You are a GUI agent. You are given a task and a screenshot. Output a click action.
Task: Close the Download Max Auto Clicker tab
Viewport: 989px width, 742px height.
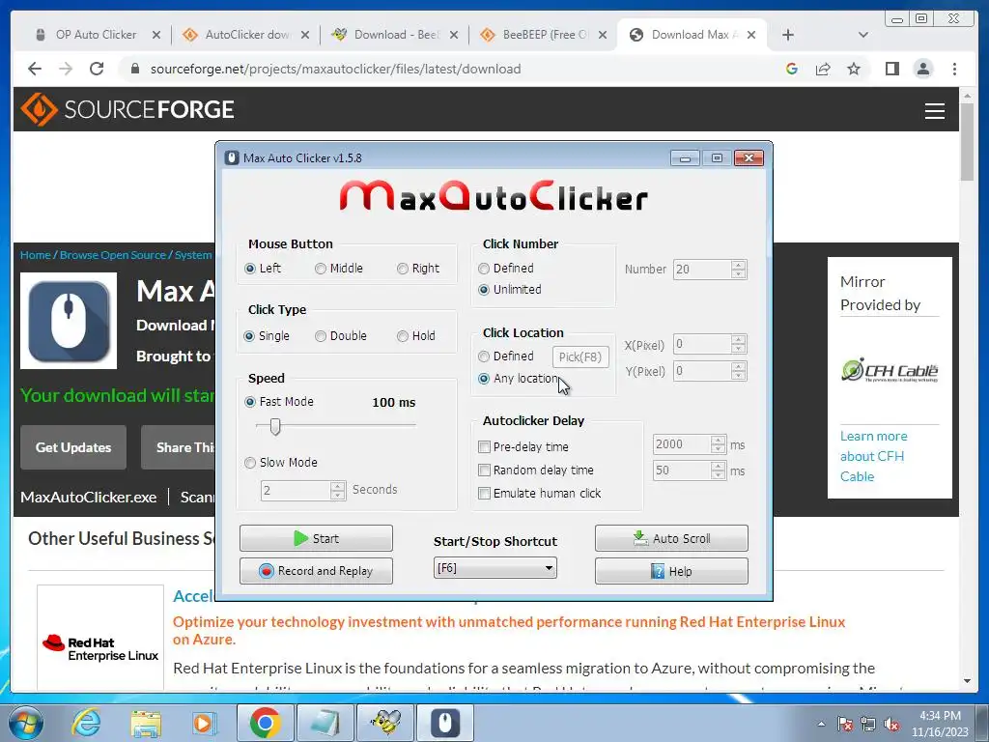coord(751,35)
